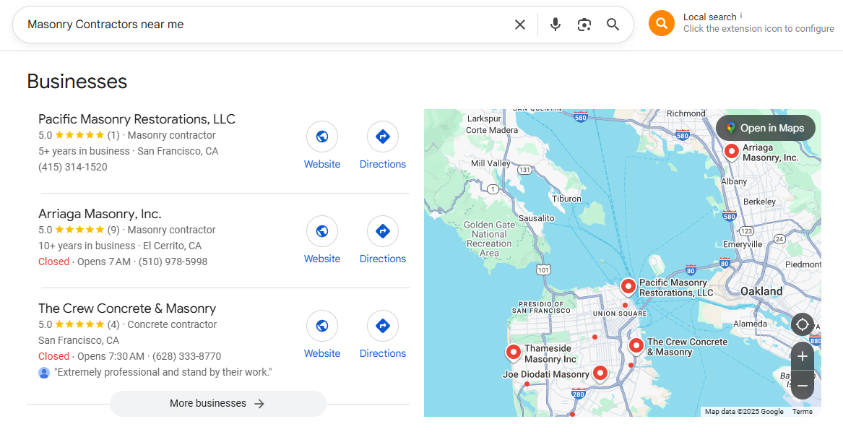Zoom out on the map
Viewport: 843px width, 432px height.
tap(803, 386)
